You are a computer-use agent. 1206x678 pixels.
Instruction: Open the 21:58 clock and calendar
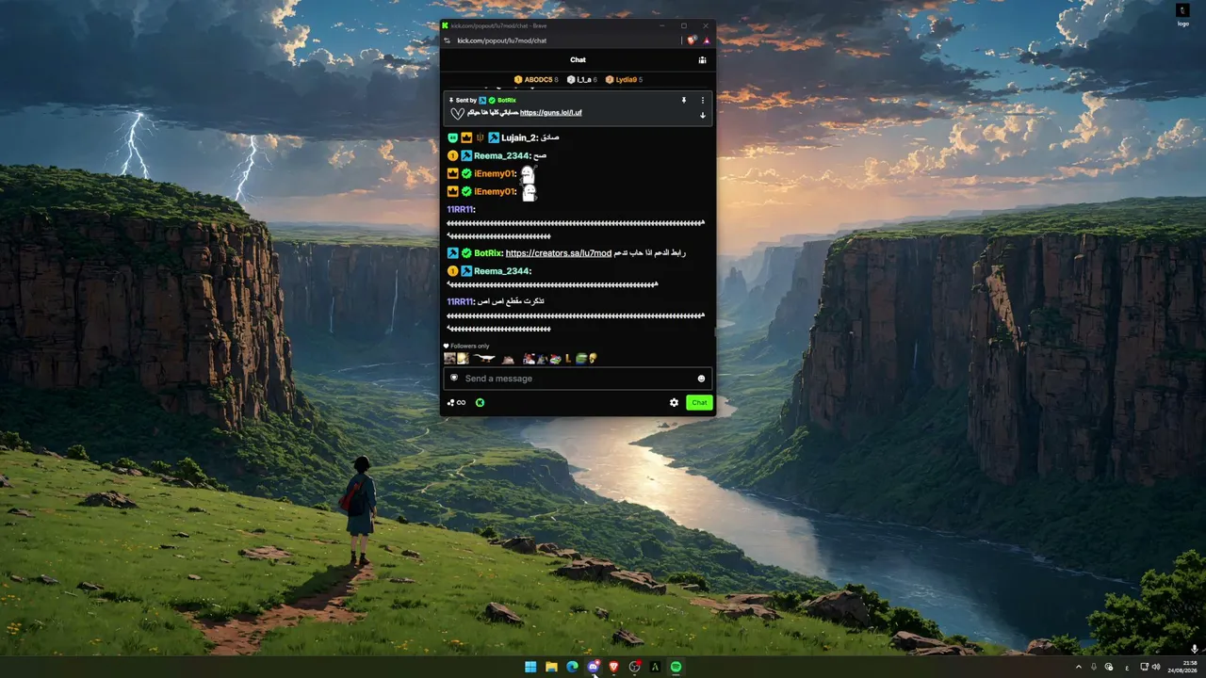pyautogui.click(x=1182, y=667)
